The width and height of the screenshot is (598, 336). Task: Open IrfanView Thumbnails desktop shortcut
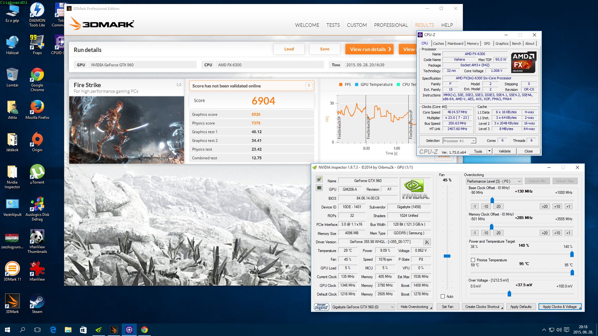click(37, 241)
